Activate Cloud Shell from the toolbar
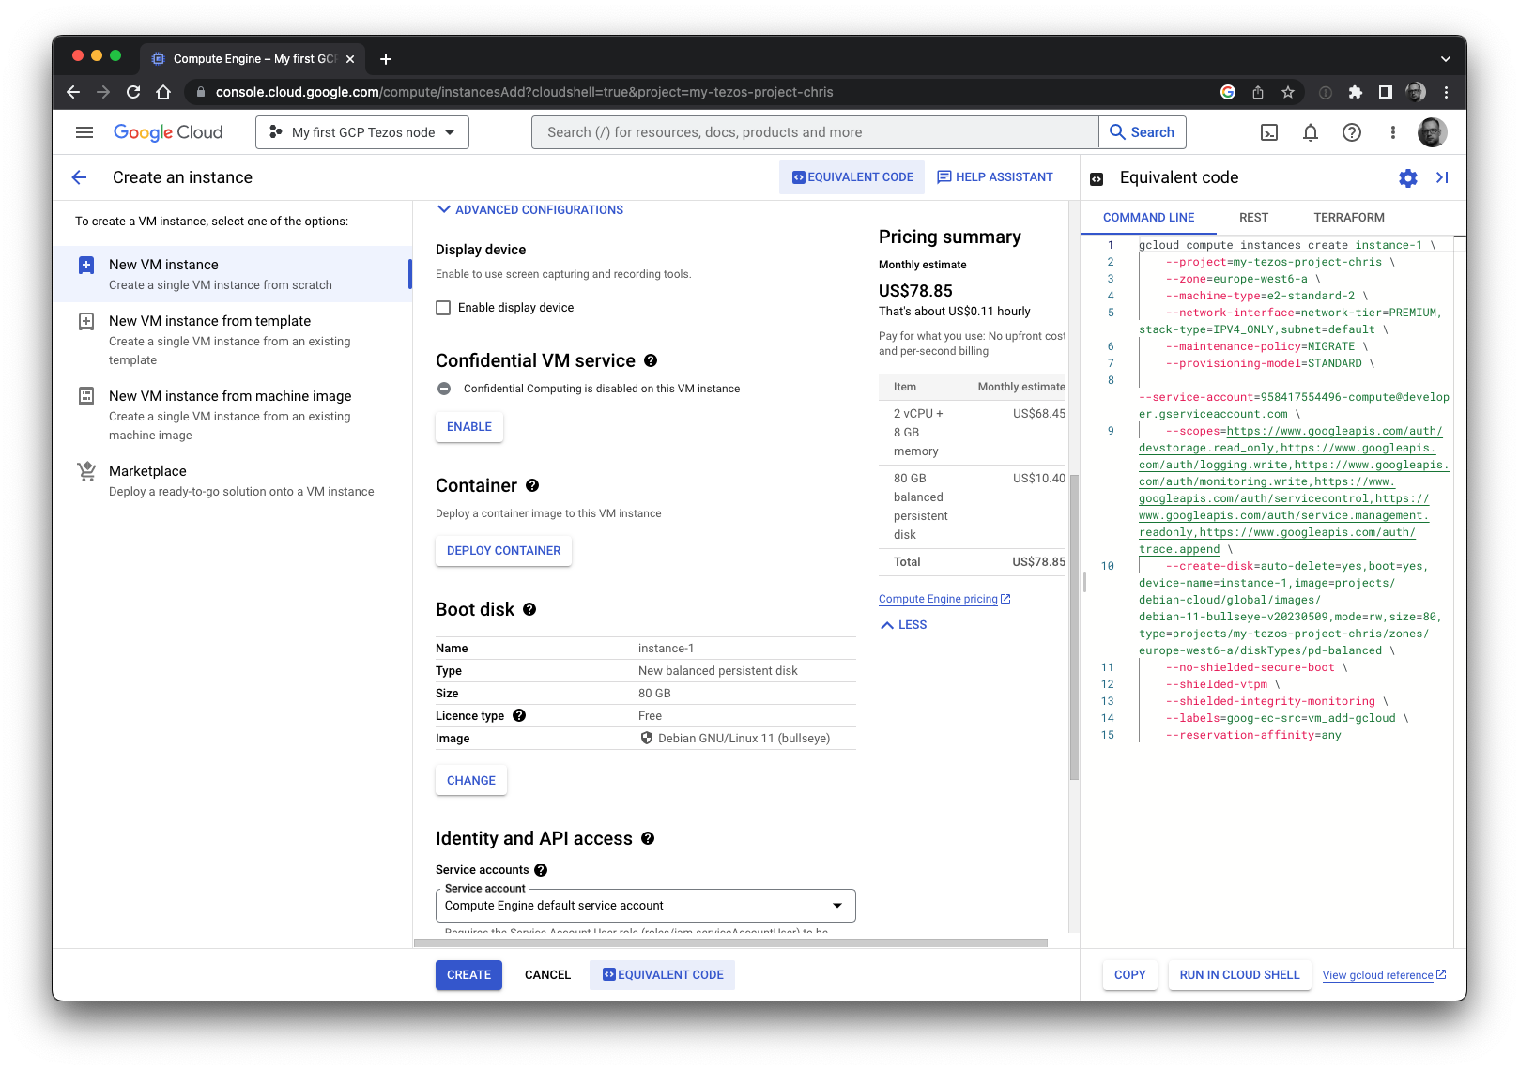This screenshot has width=1519, height=1070. 1268,132
